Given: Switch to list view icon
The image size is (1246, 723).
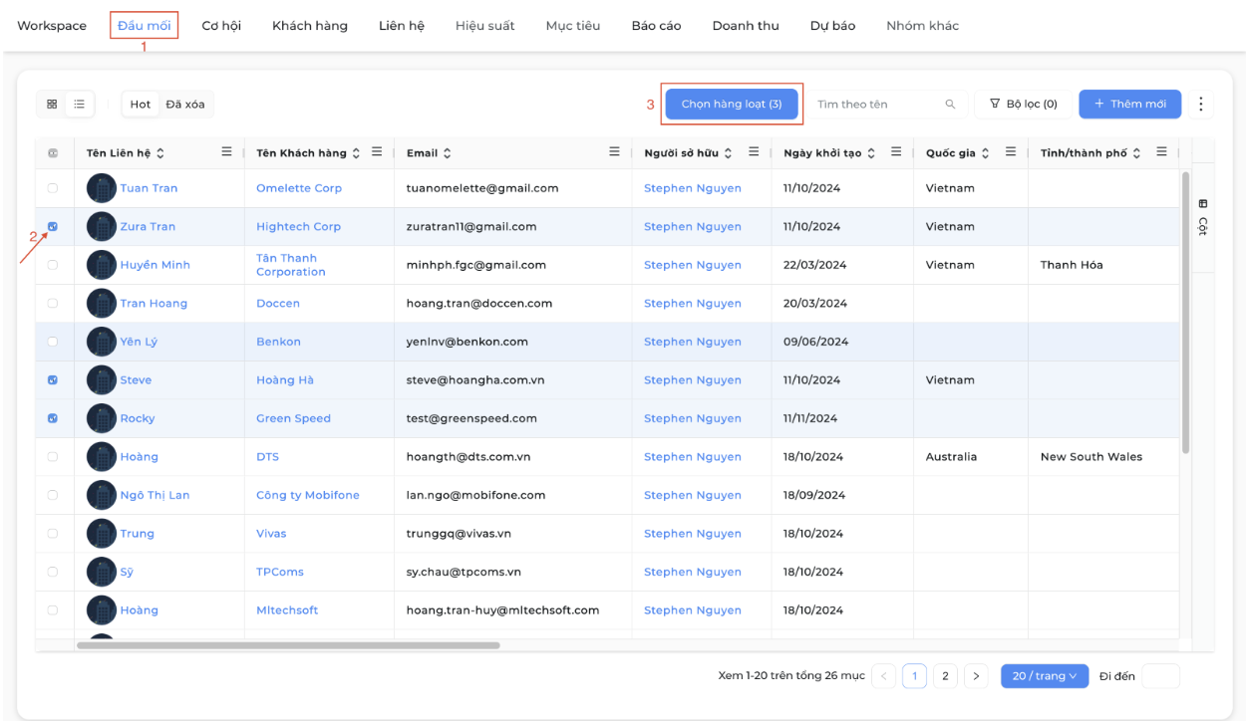Looking at the screenshot, I should 78,104.
